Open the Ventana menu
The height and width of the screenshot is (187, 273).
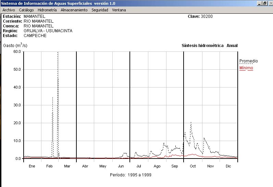tap(119, 10)
